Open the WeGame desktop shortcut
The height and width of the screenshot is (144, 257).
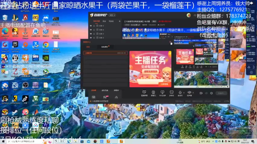5,100
